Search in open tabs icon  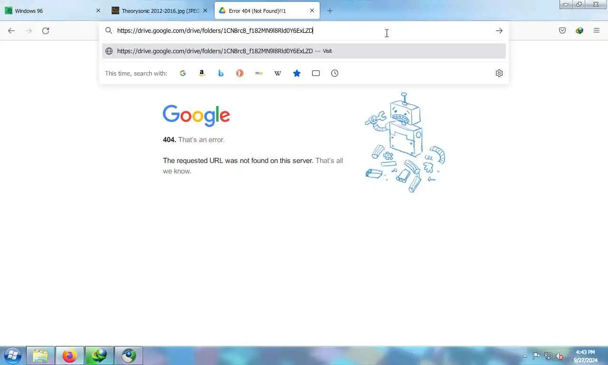(x=316, y=73)
